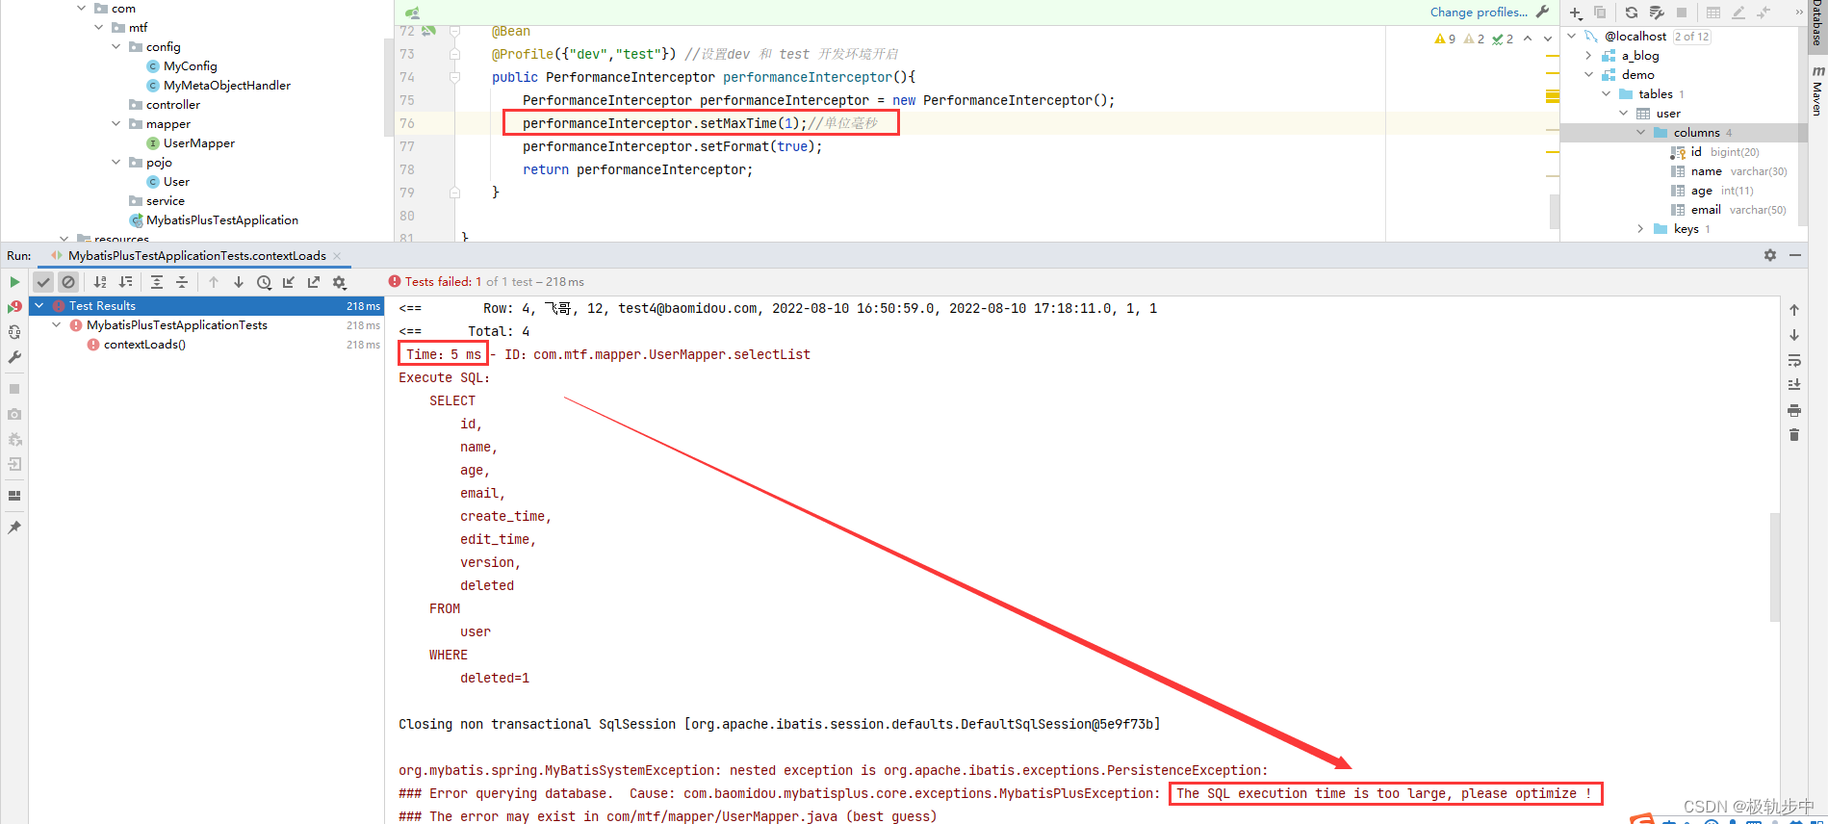This screenshot has width=1828, height=824.
Task: Sort tests alphabetically
Action: pyautogui.click(x=100, y=282)
